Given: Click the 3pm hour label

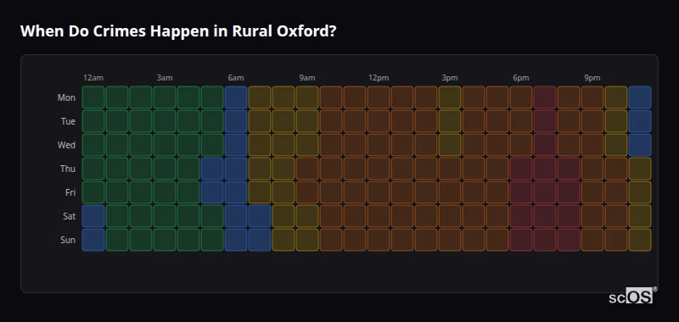Looking at the screenshot, I should click(x=450, y=78).
